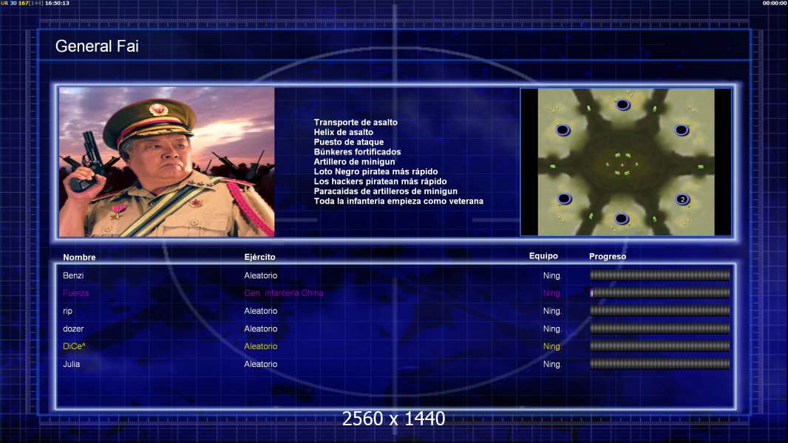Click rip's loading progress bar
The width and height of the screenshot is (788, 443).
pos(659,311)
